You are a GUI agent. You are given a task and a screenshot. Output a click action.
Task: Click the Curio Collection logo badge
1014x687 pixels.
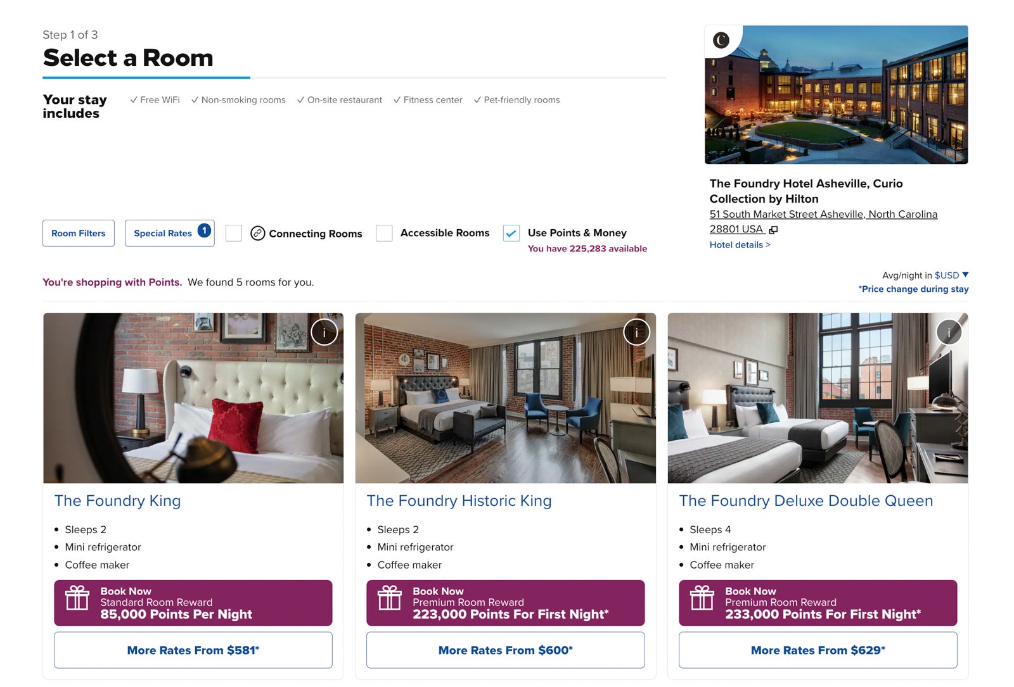[x=721, y=41]
